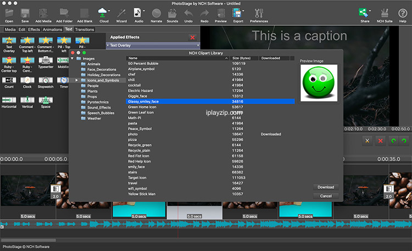Click the Narrate icon
The image size is (412, 251).
[x=157, y=15]
